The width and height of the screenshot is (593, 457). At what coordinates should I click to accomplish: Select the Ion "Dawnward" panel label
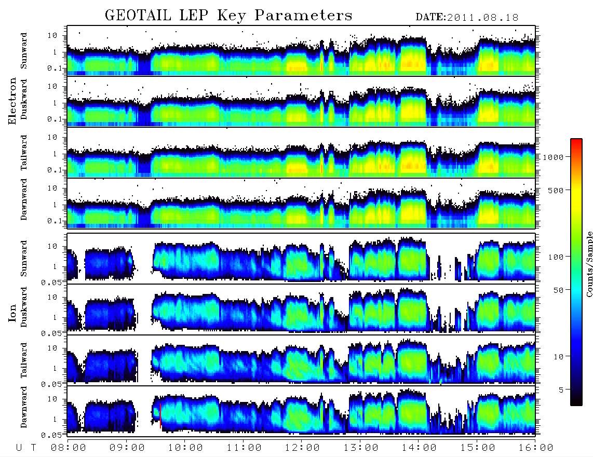tap(24, 407)
